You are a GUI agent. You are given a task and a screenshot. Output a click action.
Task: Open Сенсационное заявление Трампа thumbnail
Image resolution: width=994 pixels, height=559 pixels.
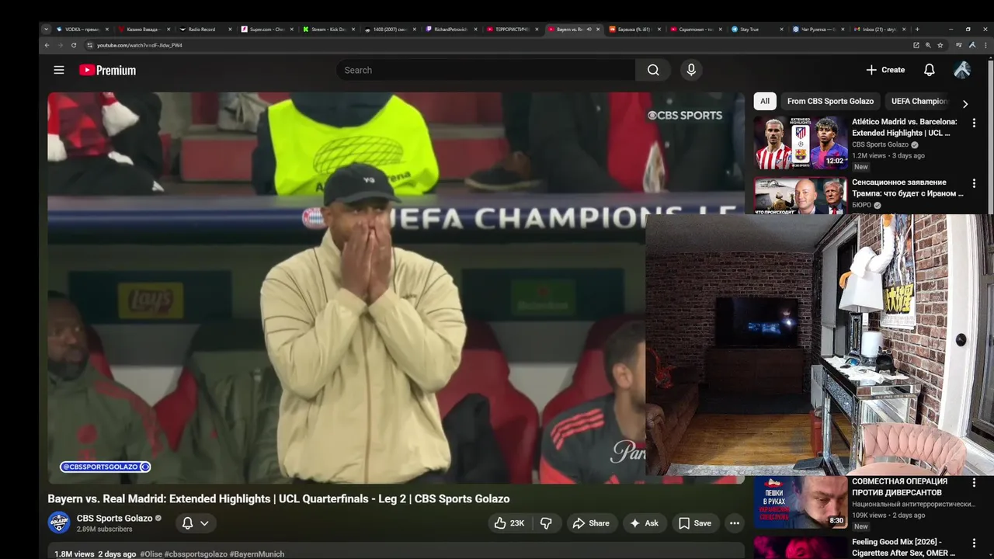[801, 196]
